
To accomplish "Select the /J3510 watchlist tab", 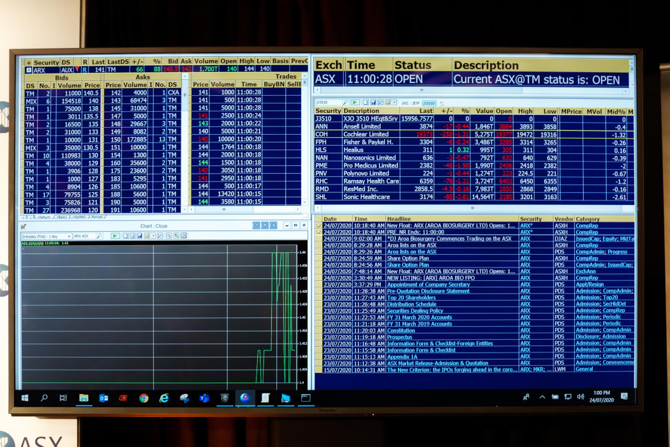I will tap(429, 103).
